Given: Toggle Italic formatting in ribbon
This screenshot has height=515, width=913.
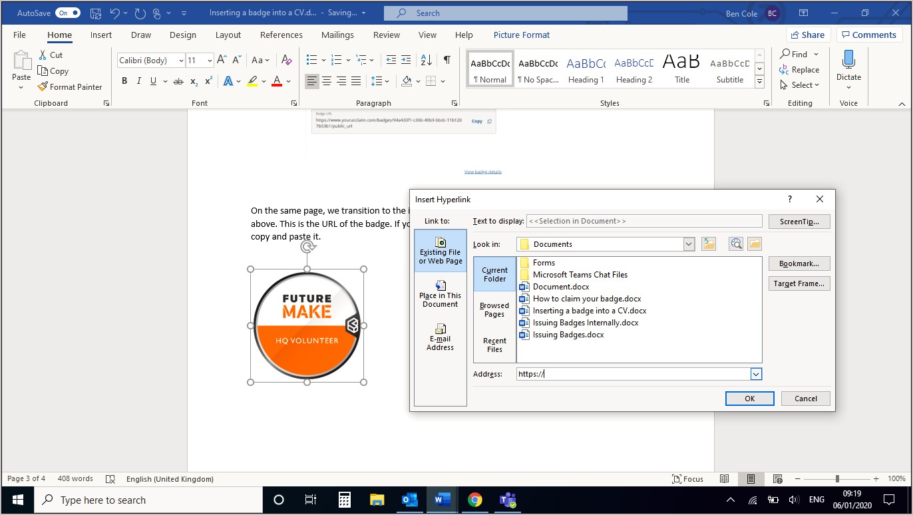Looking at the screenshot, I should coord(139,81).
